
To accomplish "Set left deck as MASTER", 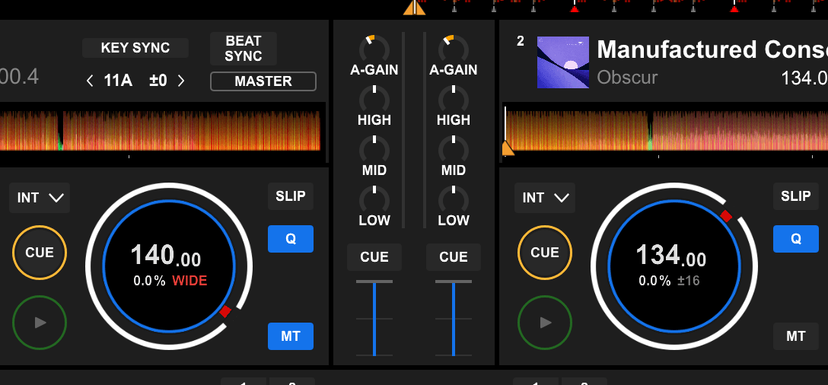I will (263, 81).
